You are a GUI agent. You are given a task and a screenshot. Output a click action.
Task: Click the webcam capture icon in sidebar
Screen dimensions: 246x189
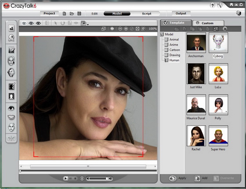click(x=11, y=38)
